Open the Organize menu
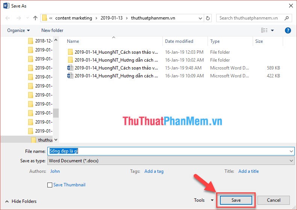 tap(18, 30)
